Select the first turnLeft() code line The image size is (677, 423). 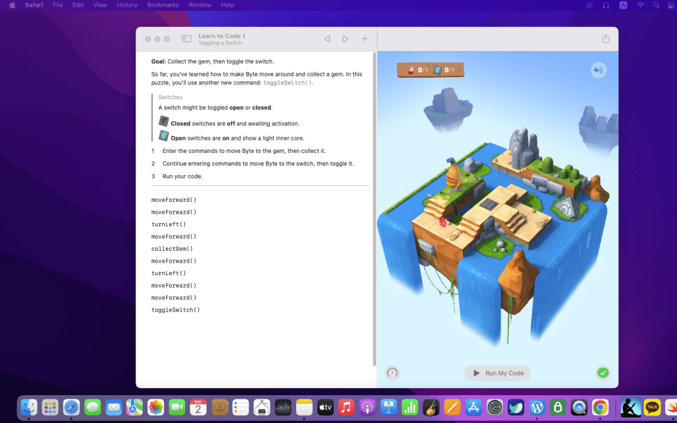(x=169, y=224)
